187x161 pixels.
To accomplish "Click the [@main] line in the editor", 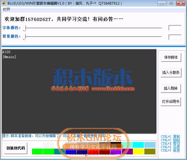I will 9,57.
